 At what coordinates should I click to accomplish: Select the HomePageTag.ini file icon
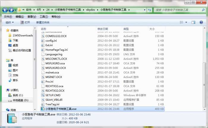click(x=43, y=50)
